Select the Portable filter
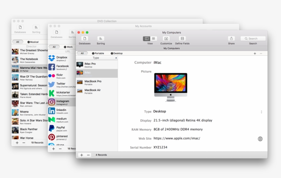Viewport: 281px width, 178px height. [x=98, y=53]
